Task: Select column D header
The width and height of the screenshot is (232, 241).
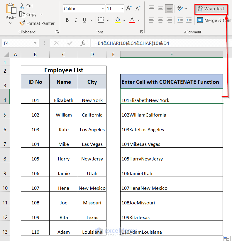Action: [x=92, y=54]
